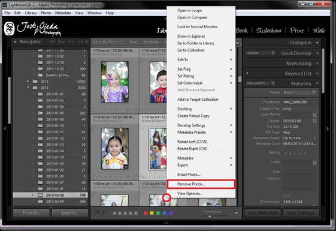Click the Evento 20 No... folder icon

click(x=40, y=75)
